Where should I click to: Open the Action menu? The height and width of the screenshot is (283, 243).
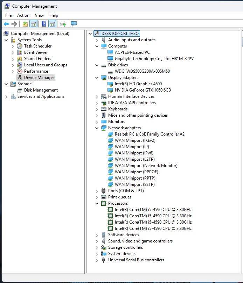point(23,15)
